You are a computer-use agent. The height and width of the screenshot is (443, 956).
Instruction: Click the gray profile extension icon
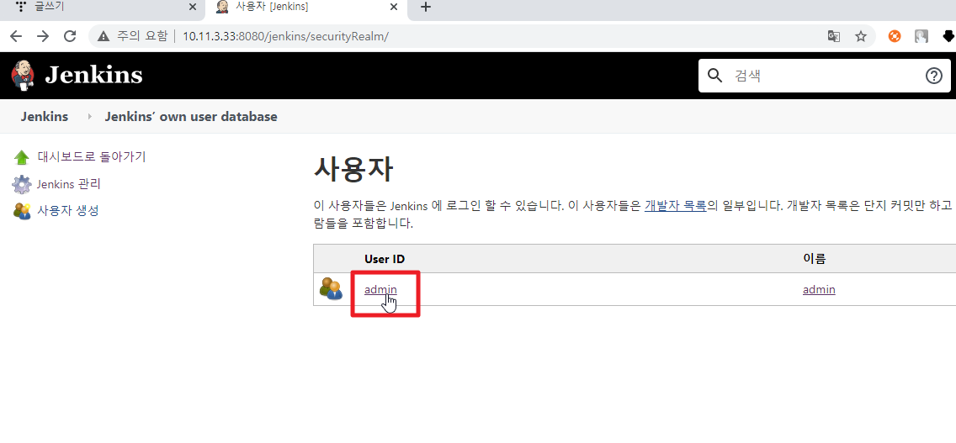click(x=921, y=36)
